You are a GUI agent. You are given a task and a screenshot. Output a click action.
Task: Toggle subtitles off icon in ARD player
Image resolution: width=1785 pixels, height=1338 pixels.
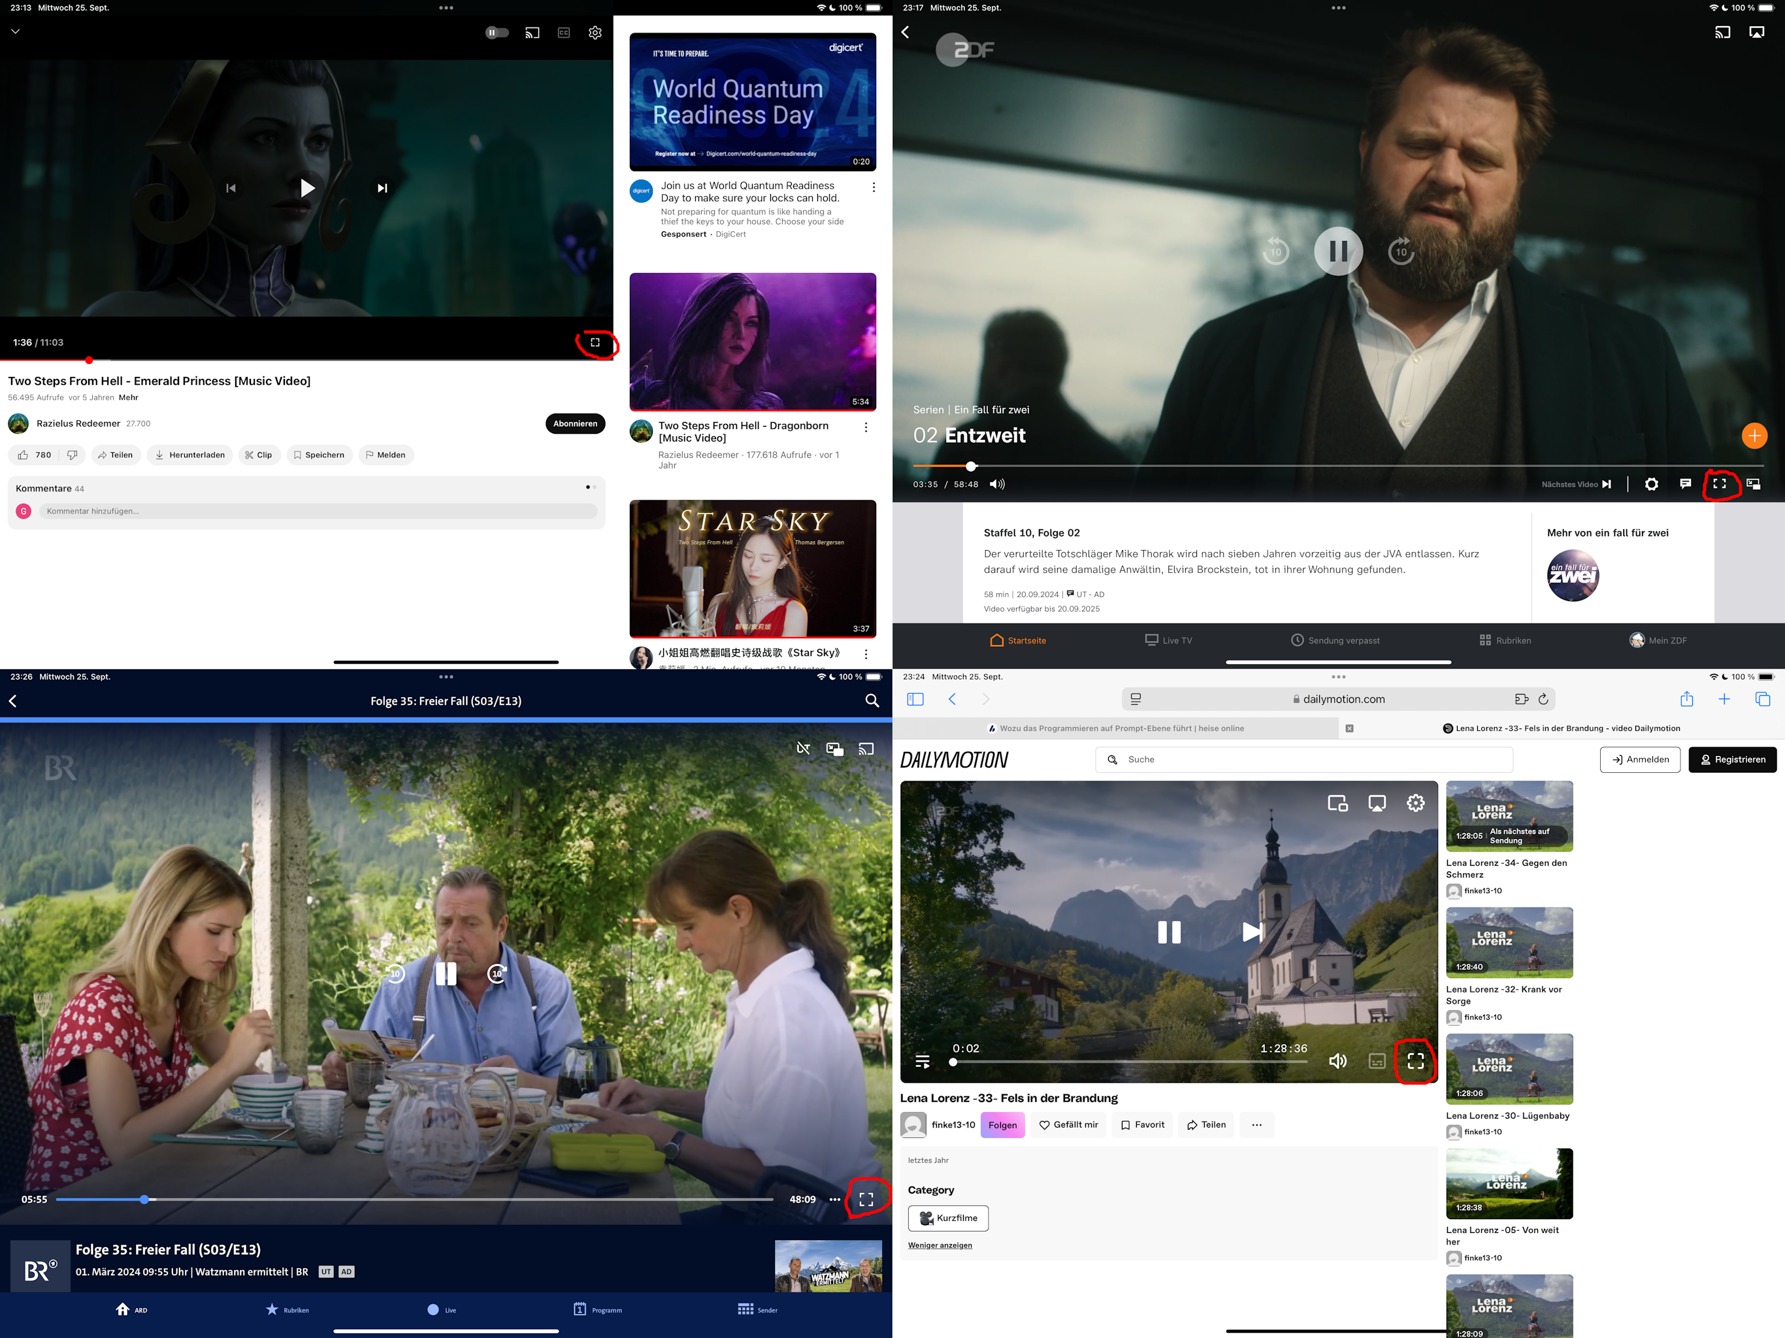tap(803, 749)
